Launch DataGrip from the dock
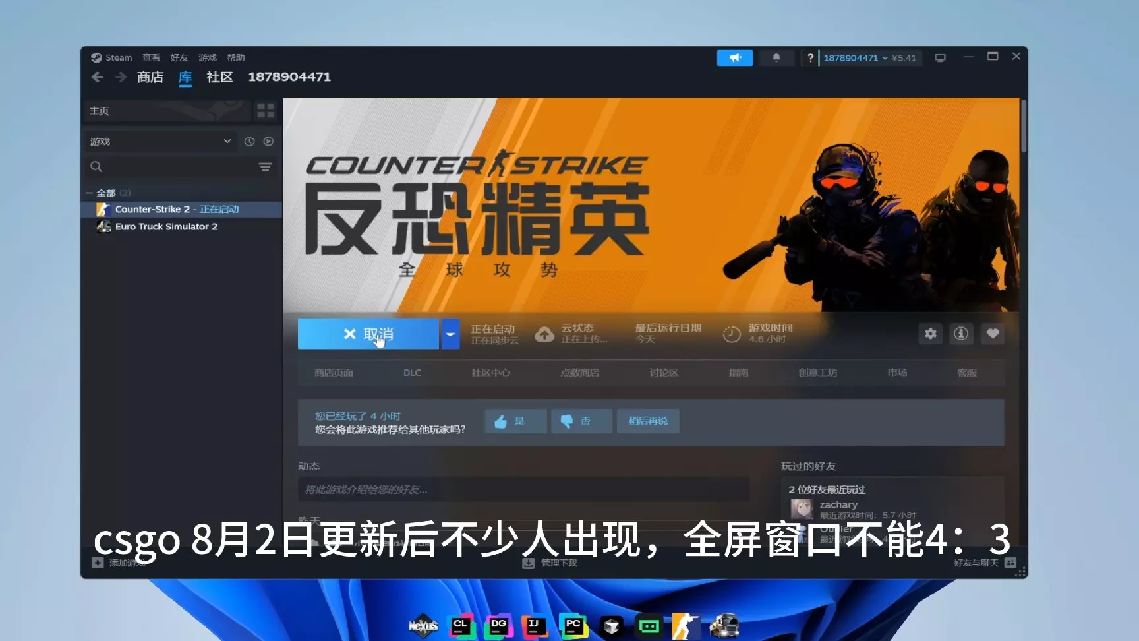This screenshot has width=1139, height=641. (498, 626)
